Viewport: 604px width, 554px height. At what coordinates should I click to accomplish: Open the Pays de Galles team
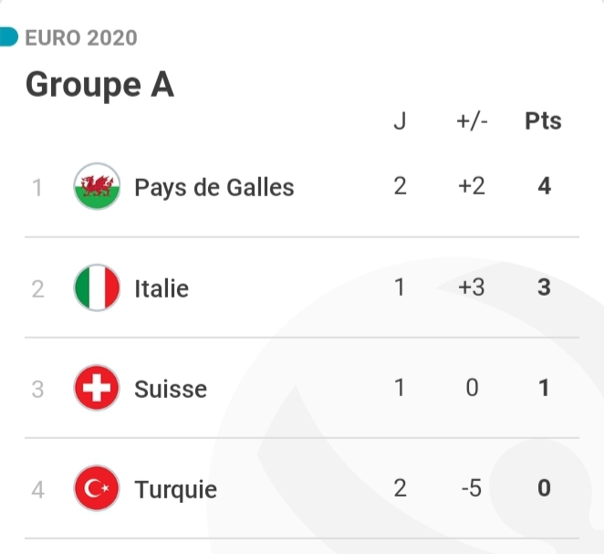click(214, 188)
